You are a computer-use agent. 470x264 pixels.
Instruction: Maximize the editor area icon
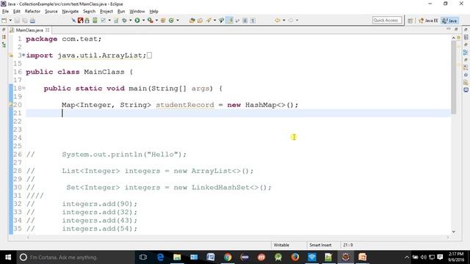(456, 29)
